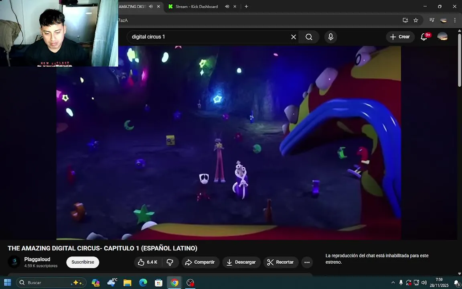Viewport: 462px width, 289px height.
Task: Click 4.59 K suscriptores text
Action: click(x=41, y=266)
